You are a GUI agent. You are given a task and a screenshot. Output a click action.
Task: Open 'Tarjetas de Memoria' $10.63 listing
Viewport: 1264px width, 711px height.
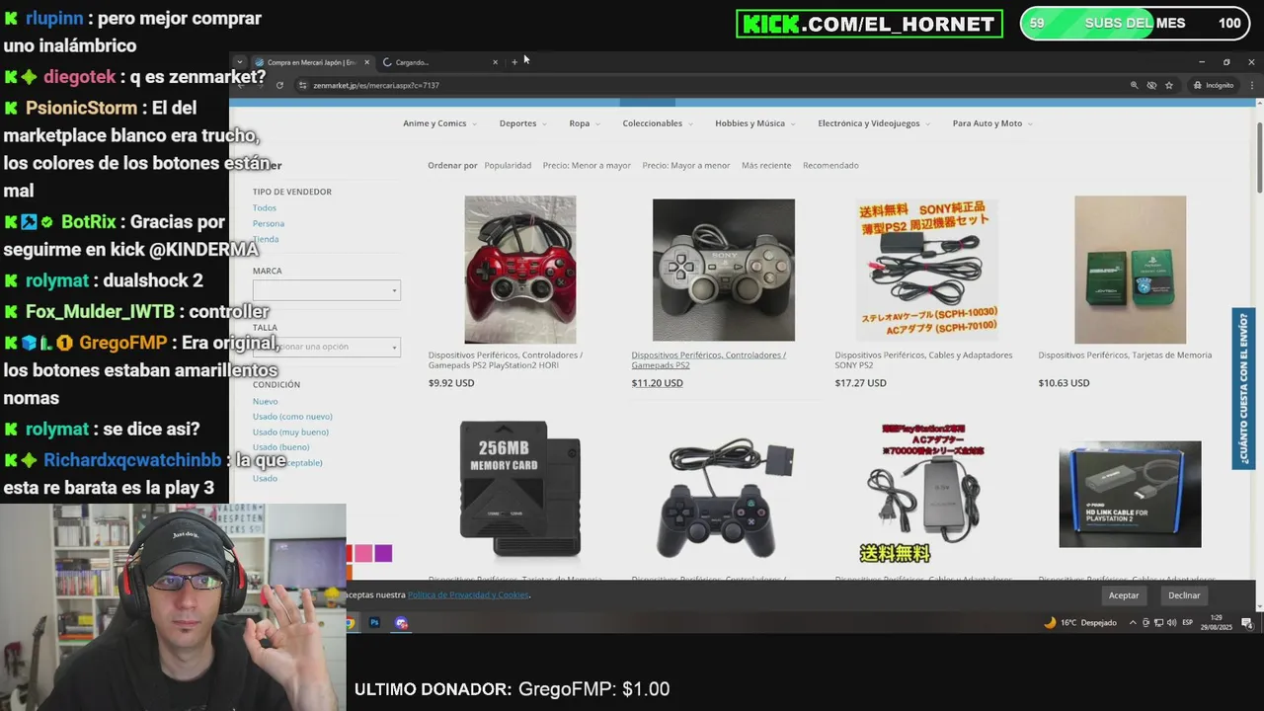tap(1125, 355)
